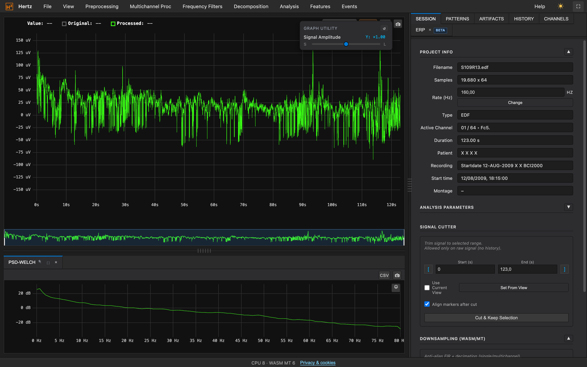Click the Duration value 123.00 s
587x367 pixels.
coord(515,140)
